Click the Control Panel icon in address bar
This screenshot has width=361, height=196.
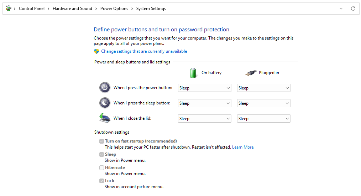[9, 9]
